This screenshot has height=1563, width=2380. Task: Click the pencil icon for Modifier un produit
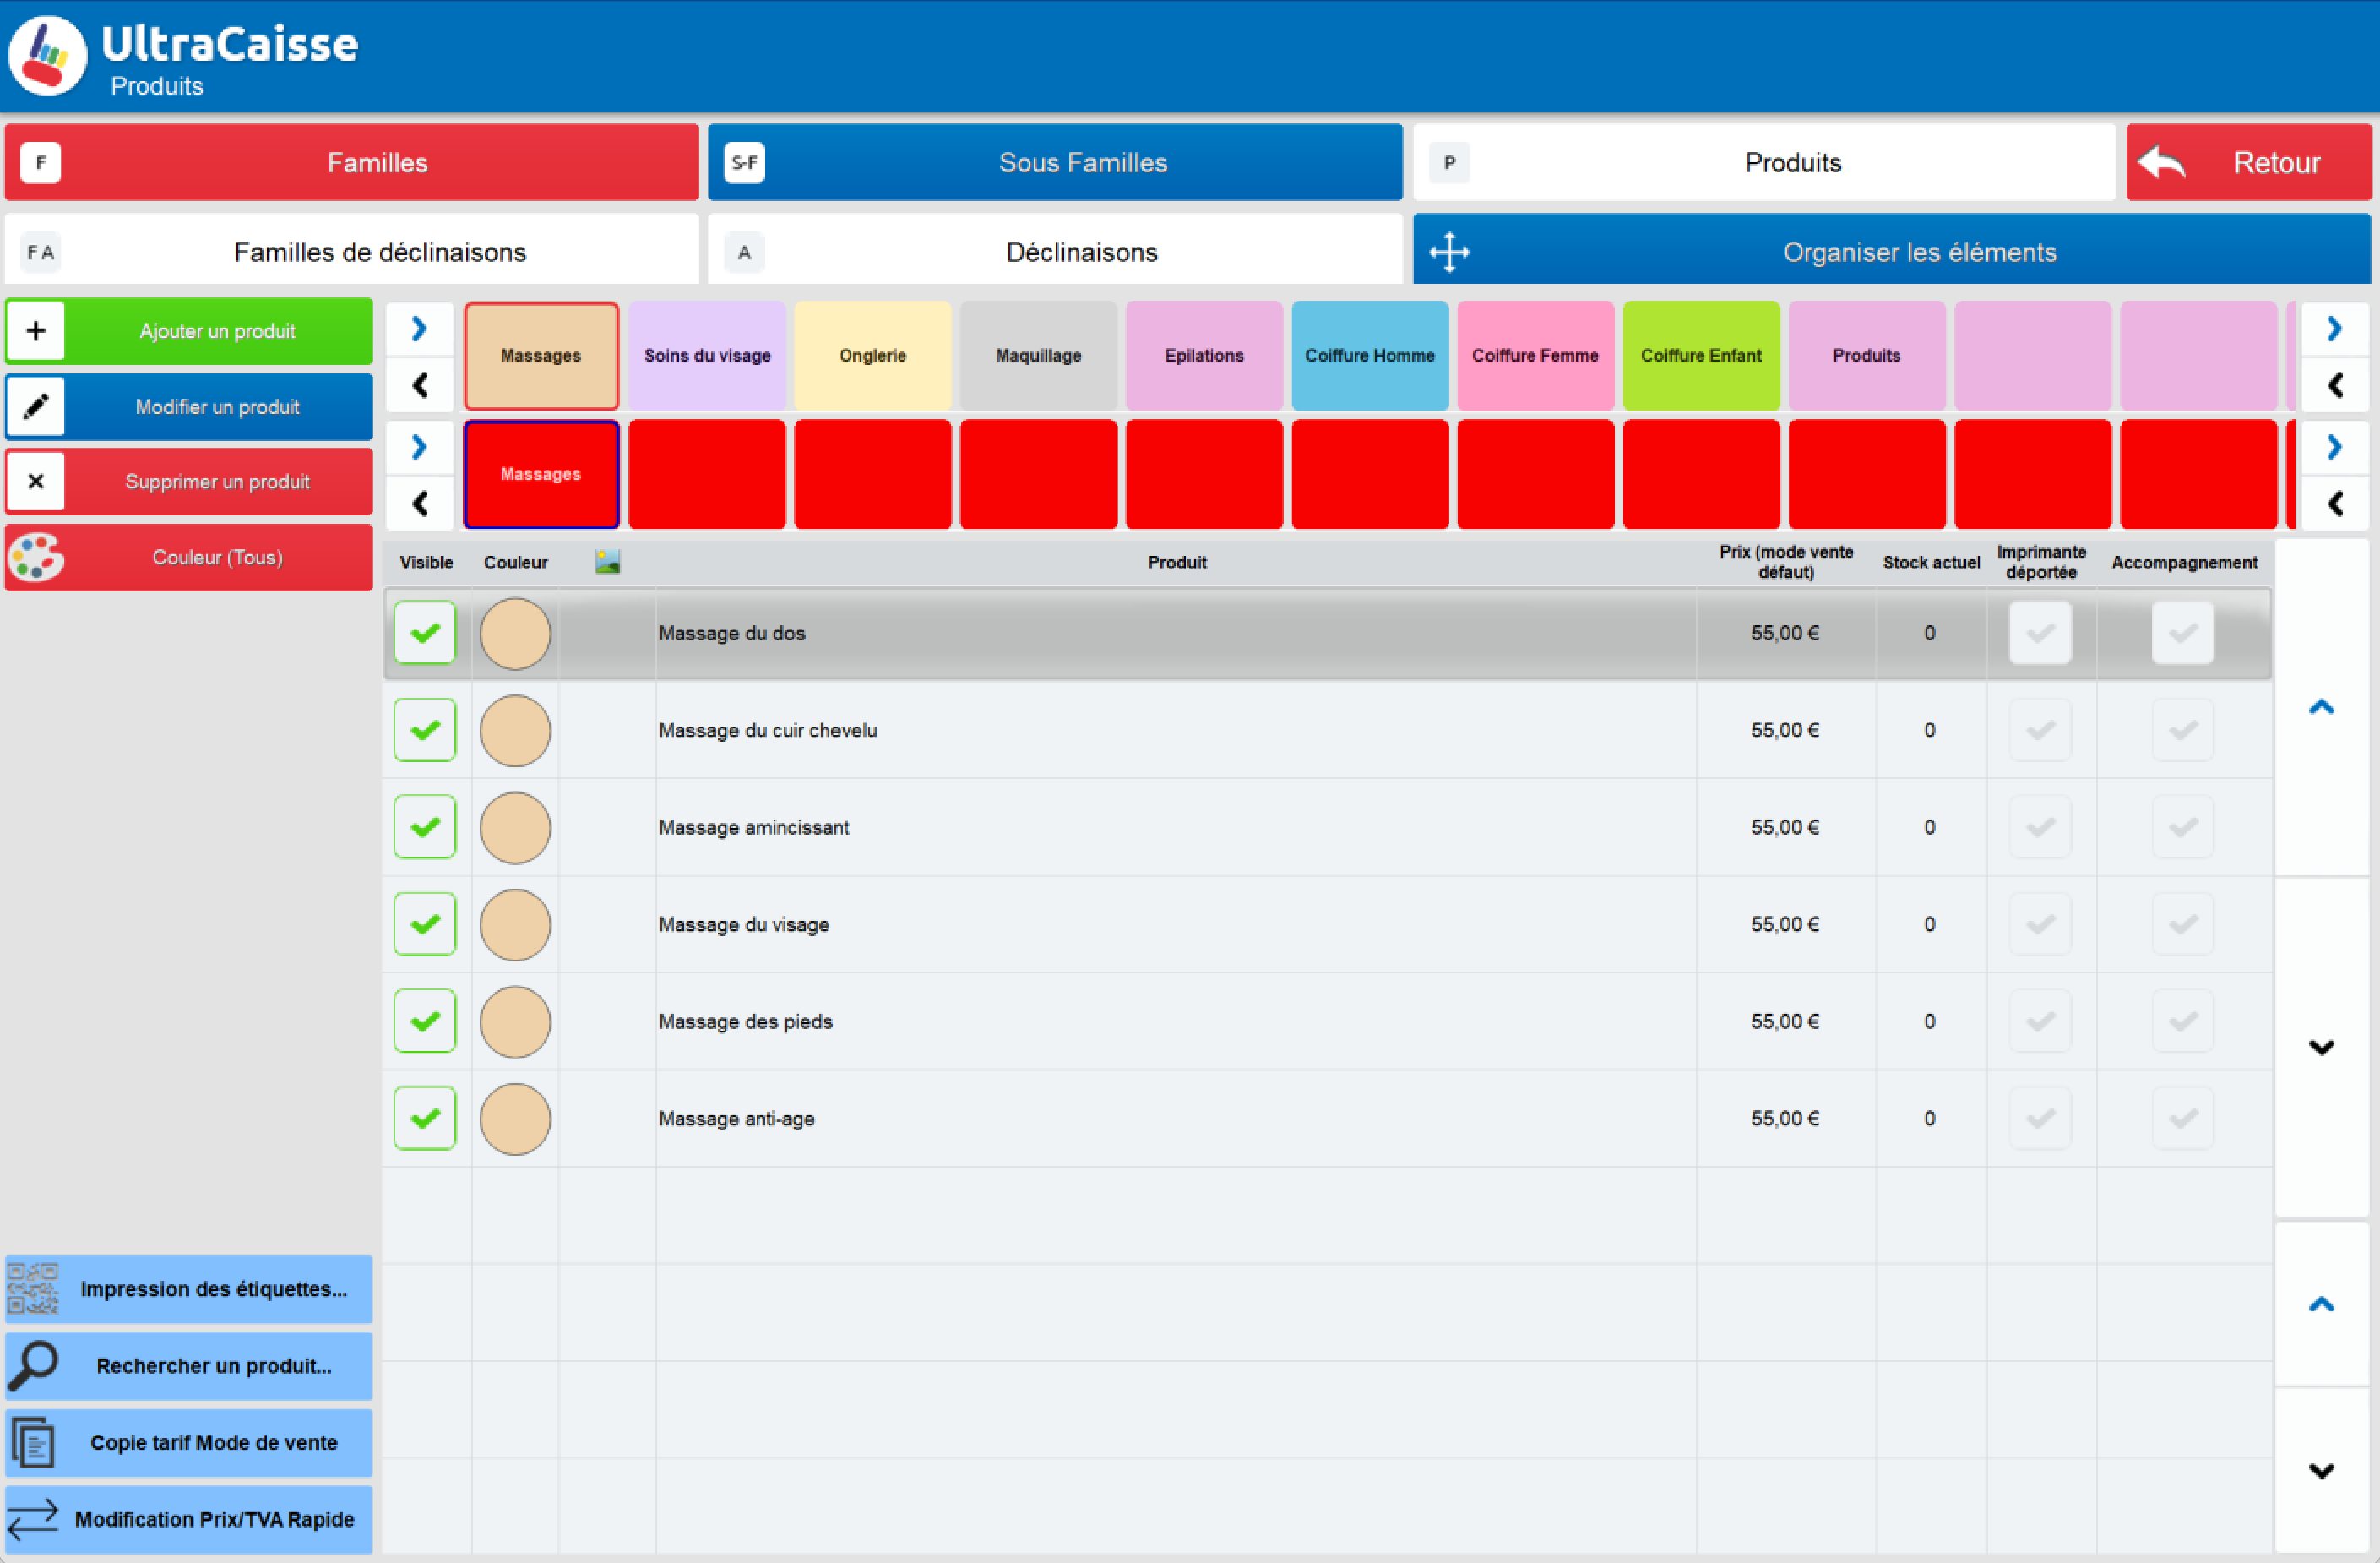tap(36, 406)
